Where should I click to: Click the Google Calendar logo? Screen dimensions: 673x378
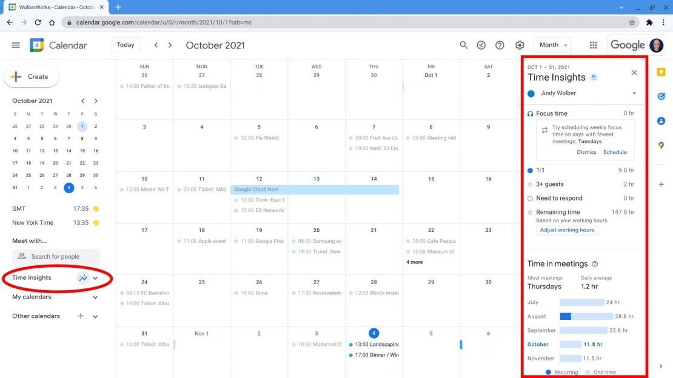click(36, 45)
